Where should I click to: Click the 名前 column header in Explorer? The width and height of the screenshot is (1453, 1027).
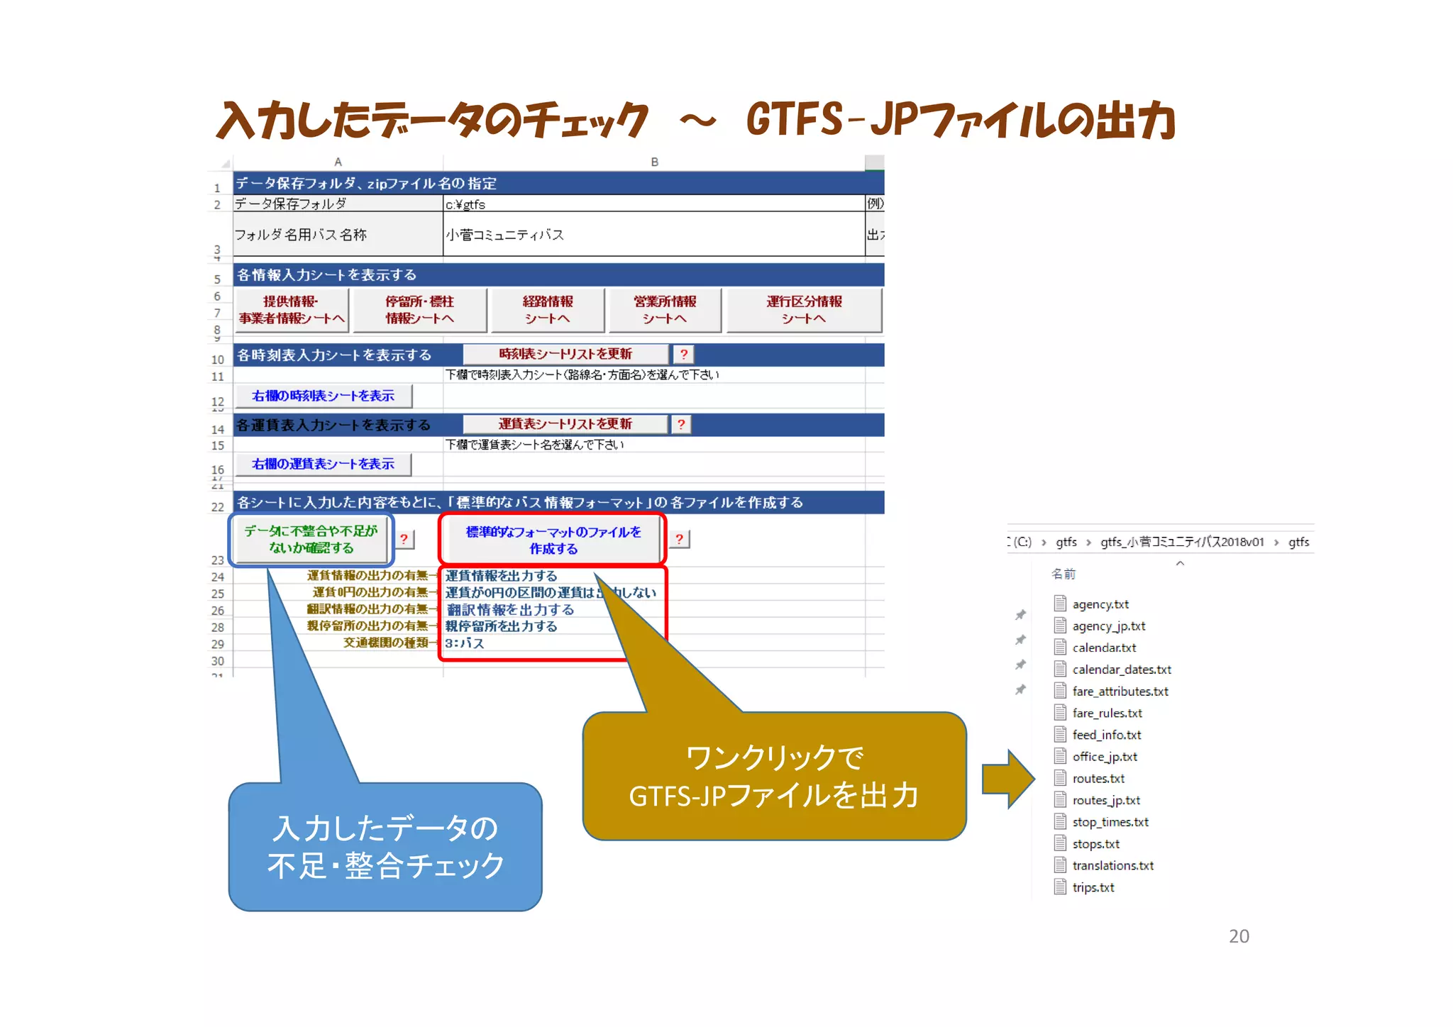1063,574
